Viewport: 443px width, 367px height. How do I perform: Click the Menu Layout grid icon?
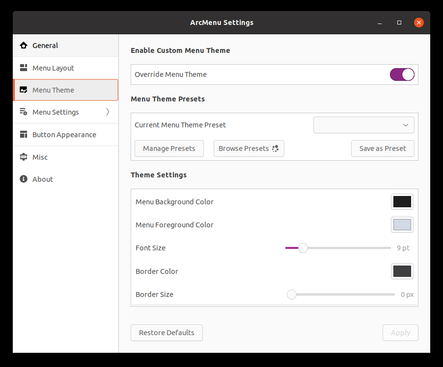[24, 68]
